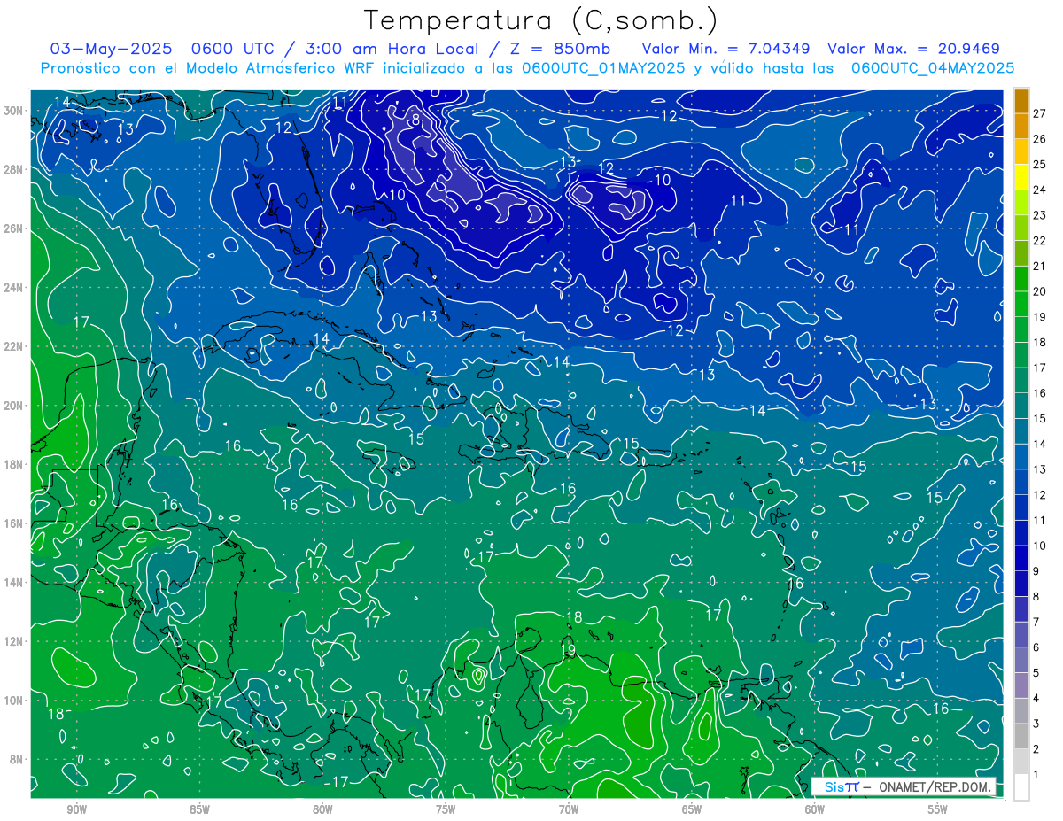Click the color scale value 20
1063x821 pixels.
[1040, 291]
